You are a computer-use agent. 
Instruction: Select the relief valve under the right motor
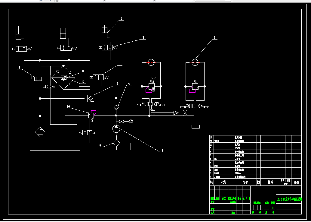coord(195,86)
